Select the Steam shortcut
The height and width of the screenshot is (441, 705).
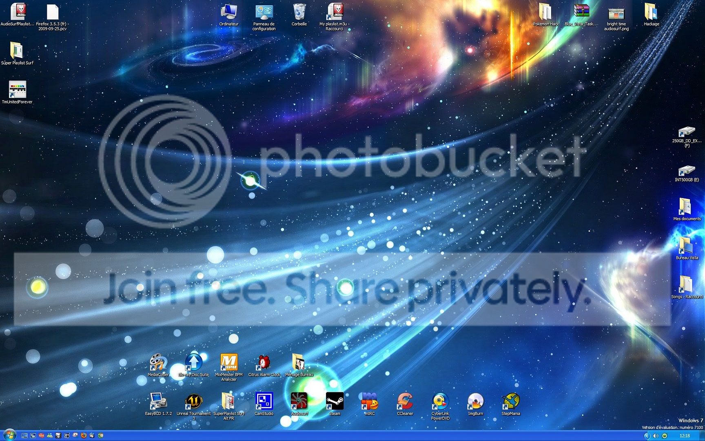pyautogui.click(x=335, y=404)
